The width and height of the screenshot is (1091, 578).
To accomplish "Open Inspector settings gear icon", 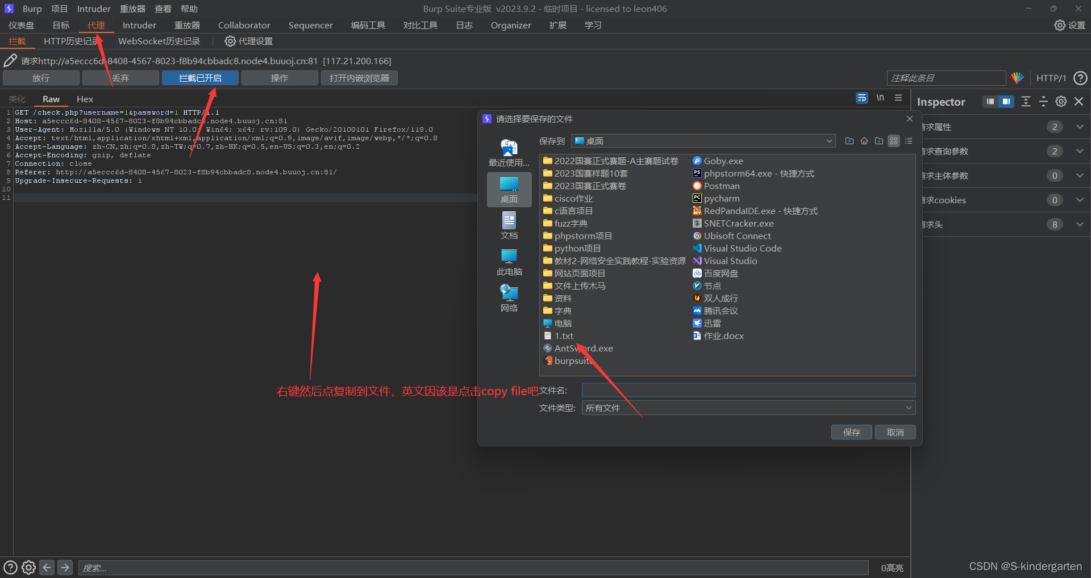I will pyautogui.click(x=1061, y=101).
